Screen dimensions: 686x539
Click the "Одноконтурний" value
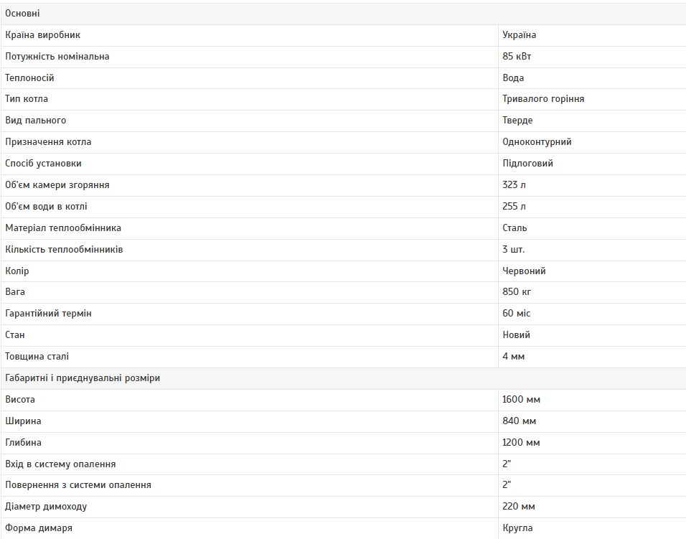tap(537, 142)
